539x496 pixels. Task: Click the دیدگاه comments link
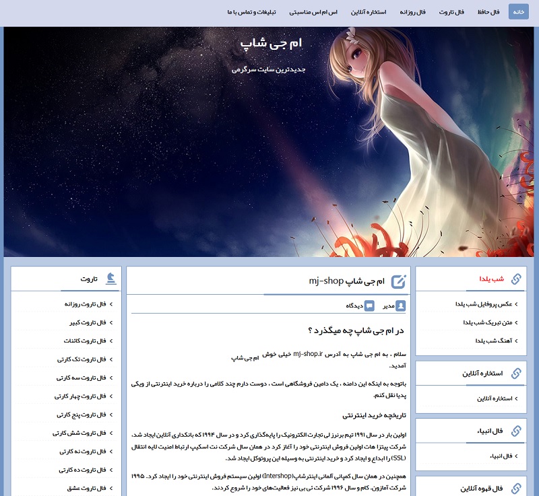pos(354,306)
